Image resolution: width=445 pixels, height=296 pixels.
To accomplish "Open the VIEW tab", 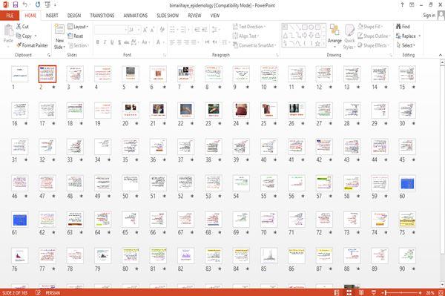I will pos(215,16).
